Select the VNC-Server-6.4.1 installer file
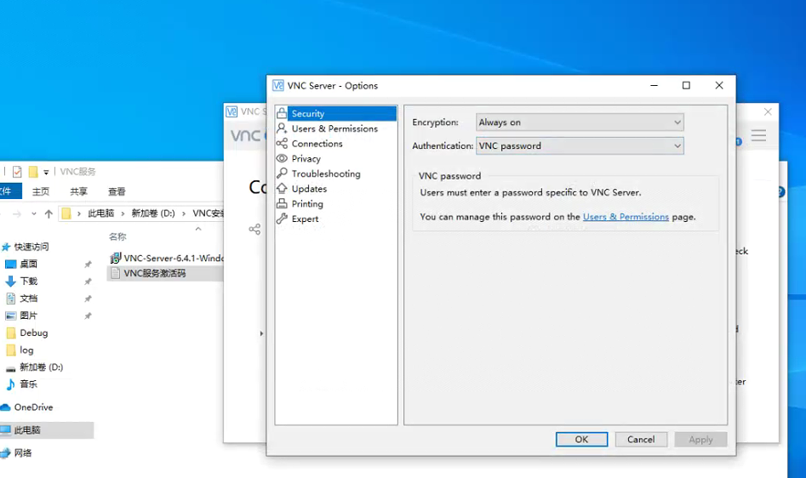This screenshot has width=806, height=478. pos(167,258)
